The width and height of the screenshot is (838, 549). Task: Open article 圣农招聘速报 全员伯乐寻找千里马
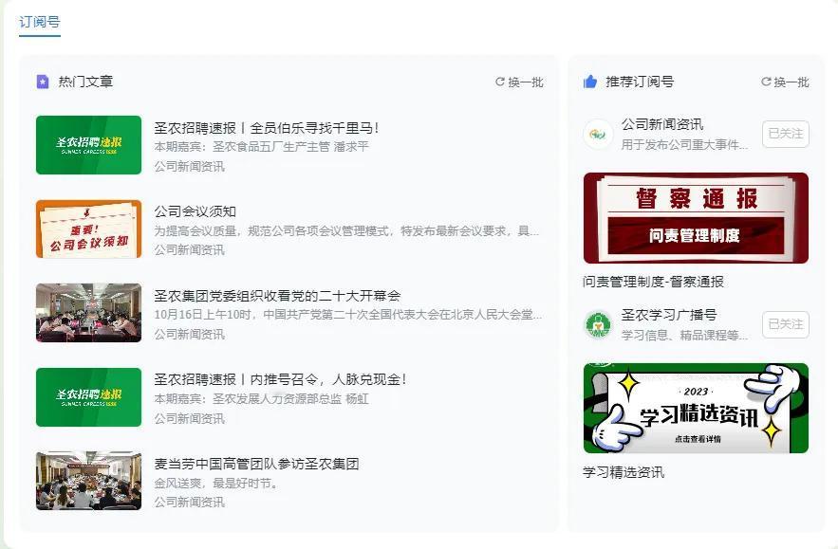click(x=266, y=128)
